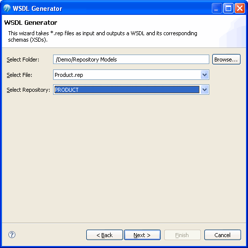The image size is (248, 248).
Task: Click the WSDL Generator title bar text
Action: (x=37, y=8)
